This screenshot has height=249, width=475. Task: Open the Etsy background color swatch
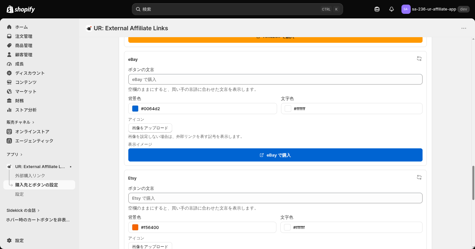tap(135, 227)
